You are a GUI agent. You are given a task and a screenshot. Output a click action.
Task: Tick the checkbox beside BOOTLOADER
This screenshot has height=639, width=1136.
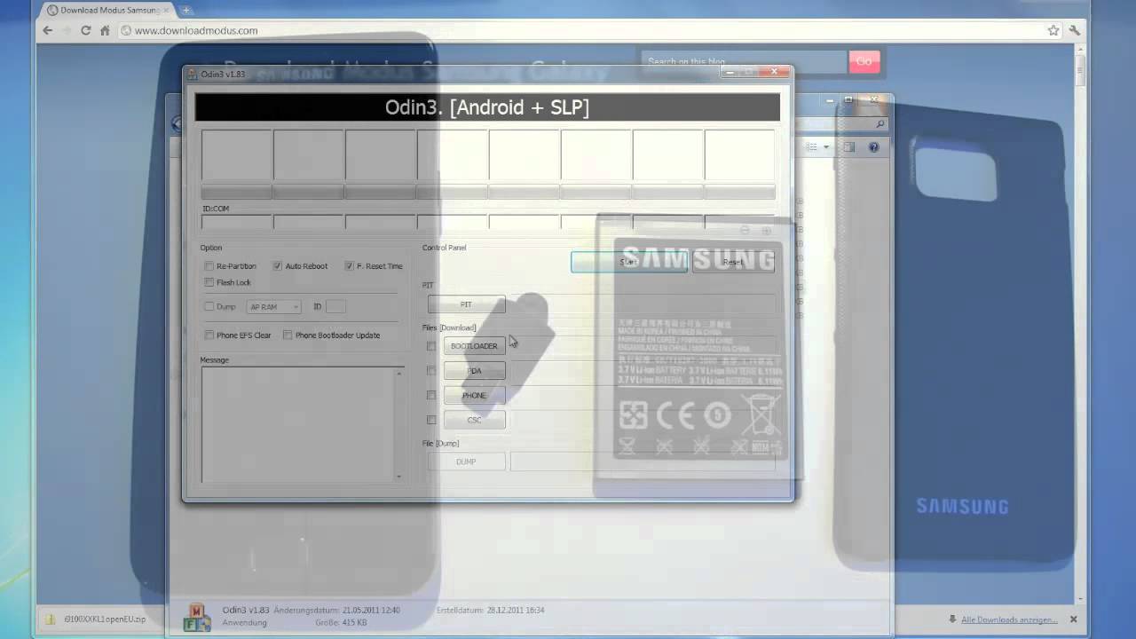pos(431,346)
